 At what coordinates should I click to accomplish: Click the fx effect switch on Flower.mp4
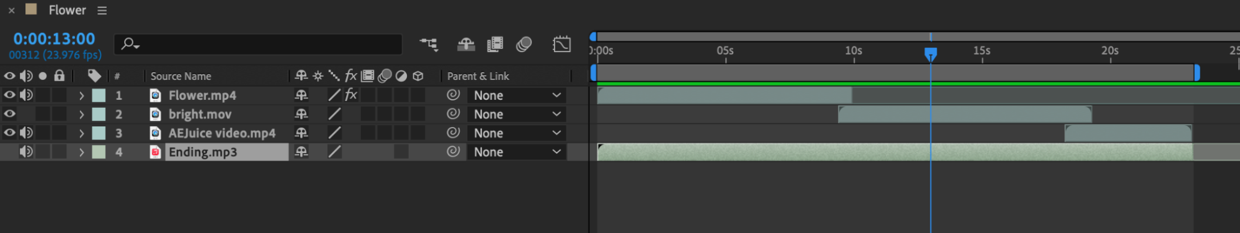point(351,95)
